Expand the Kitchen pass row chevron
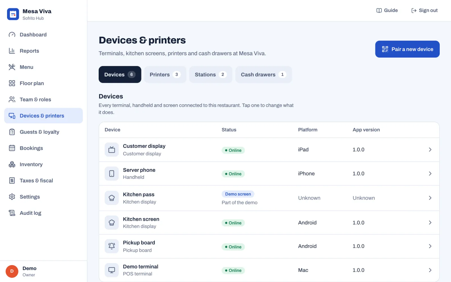The width and height of the screenshot is (451, 282). click(x=430, y=198)
